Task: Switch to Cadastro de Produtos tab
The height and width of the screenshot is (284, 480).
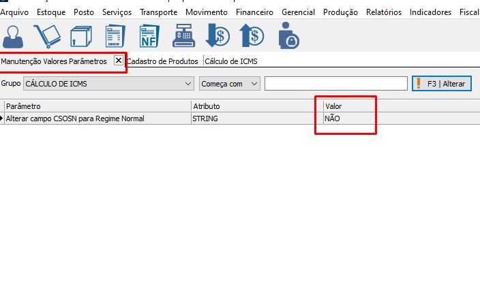Action: pyautogui.click(x=162, y=61)
